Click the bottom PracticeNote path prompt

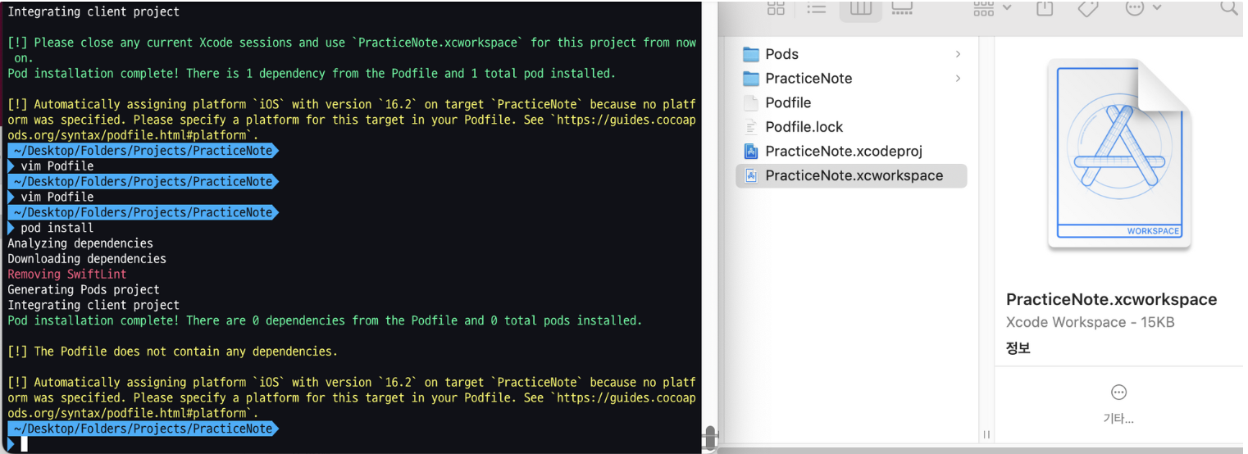click(x=143, y=429)
